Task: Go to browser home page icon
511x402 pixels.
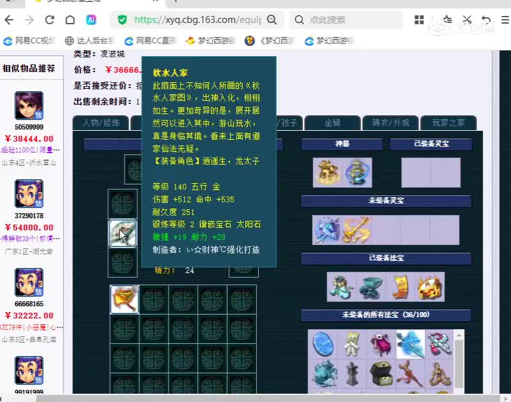Action: point(70,20)
